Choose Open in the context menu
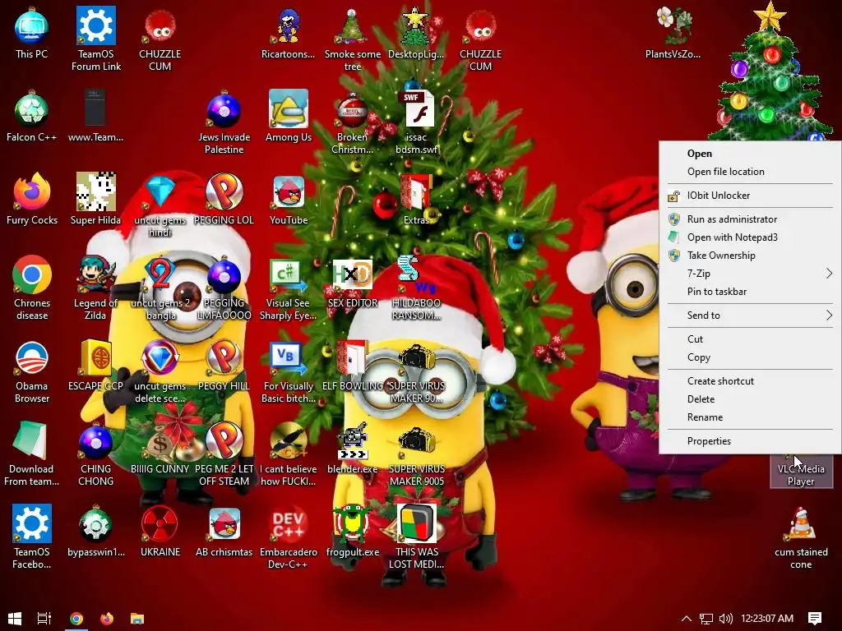 tap(750, 154)
